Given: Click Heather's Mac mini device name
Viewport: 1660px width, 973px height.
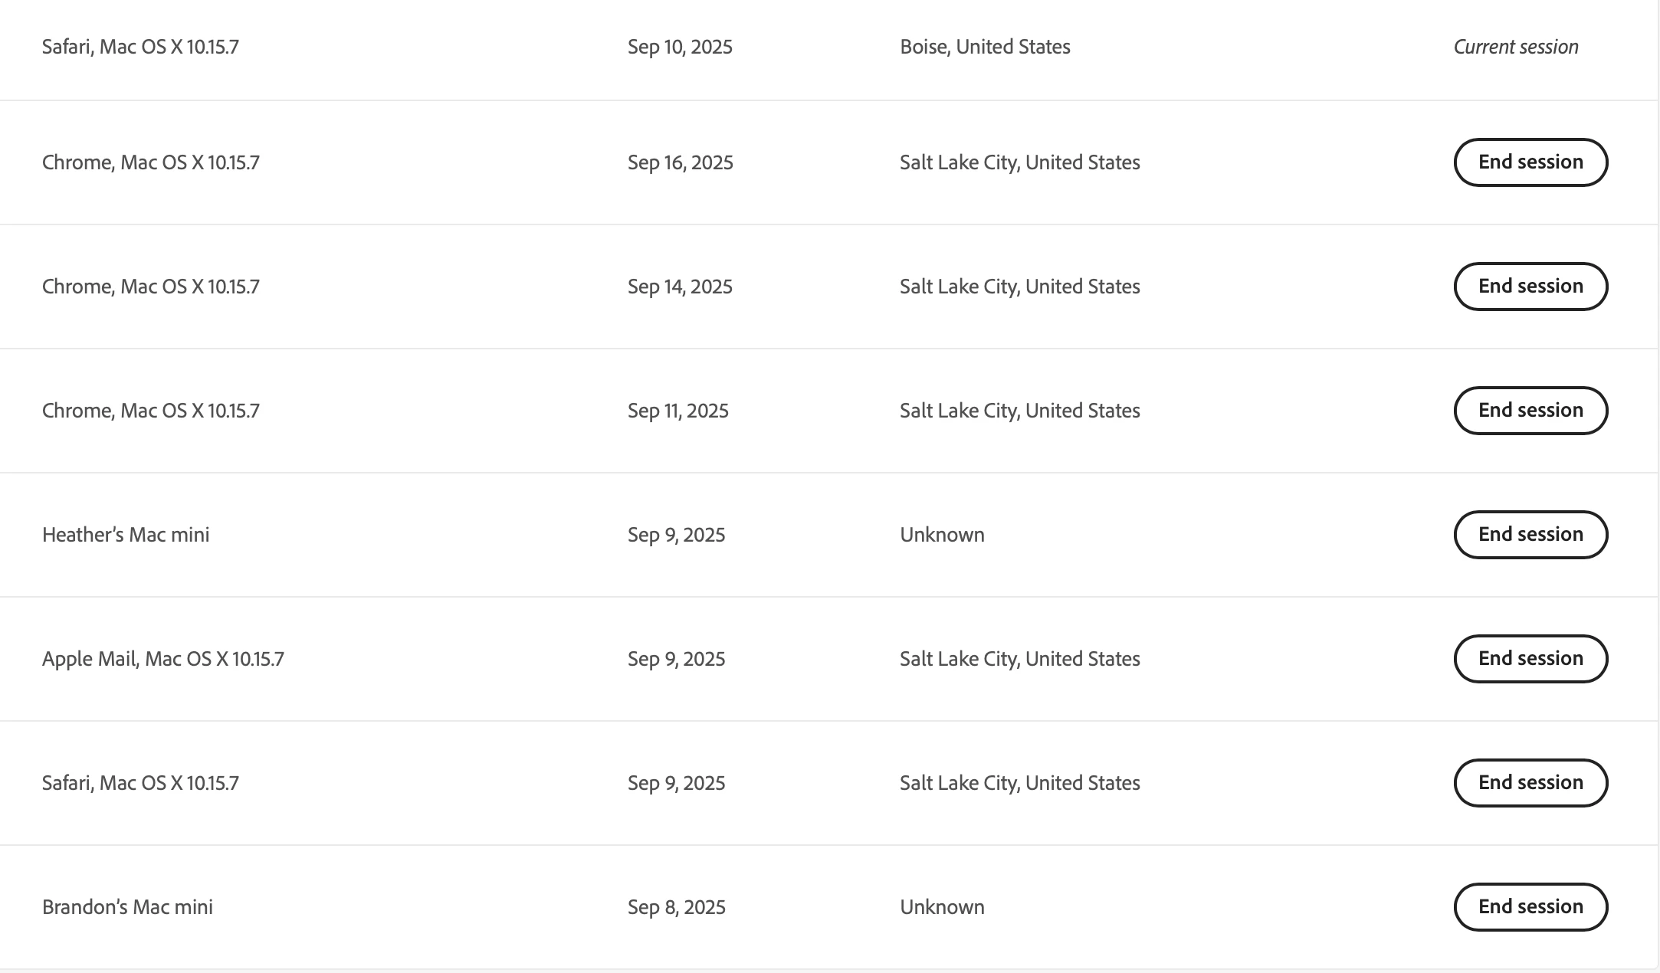Looking at the screenshot, I should [x=126, y=535].
